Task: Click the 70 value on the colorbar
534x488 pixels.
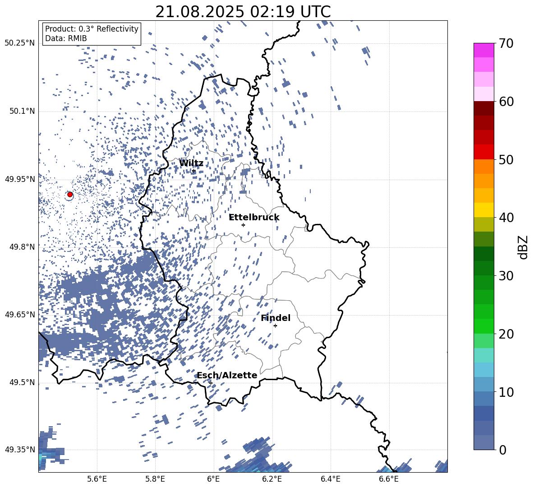Action: click(x=506, y=43)
